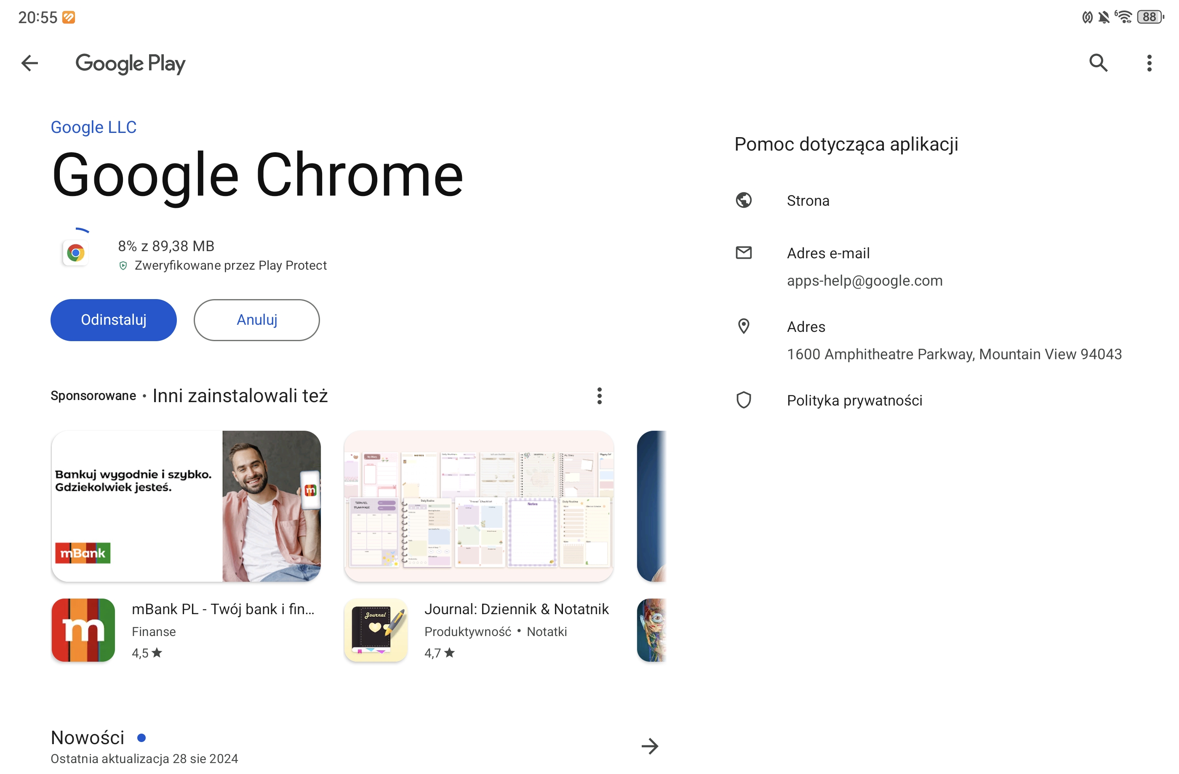Tap the location pin icon
1179x774 pixels.
(744, 326)
